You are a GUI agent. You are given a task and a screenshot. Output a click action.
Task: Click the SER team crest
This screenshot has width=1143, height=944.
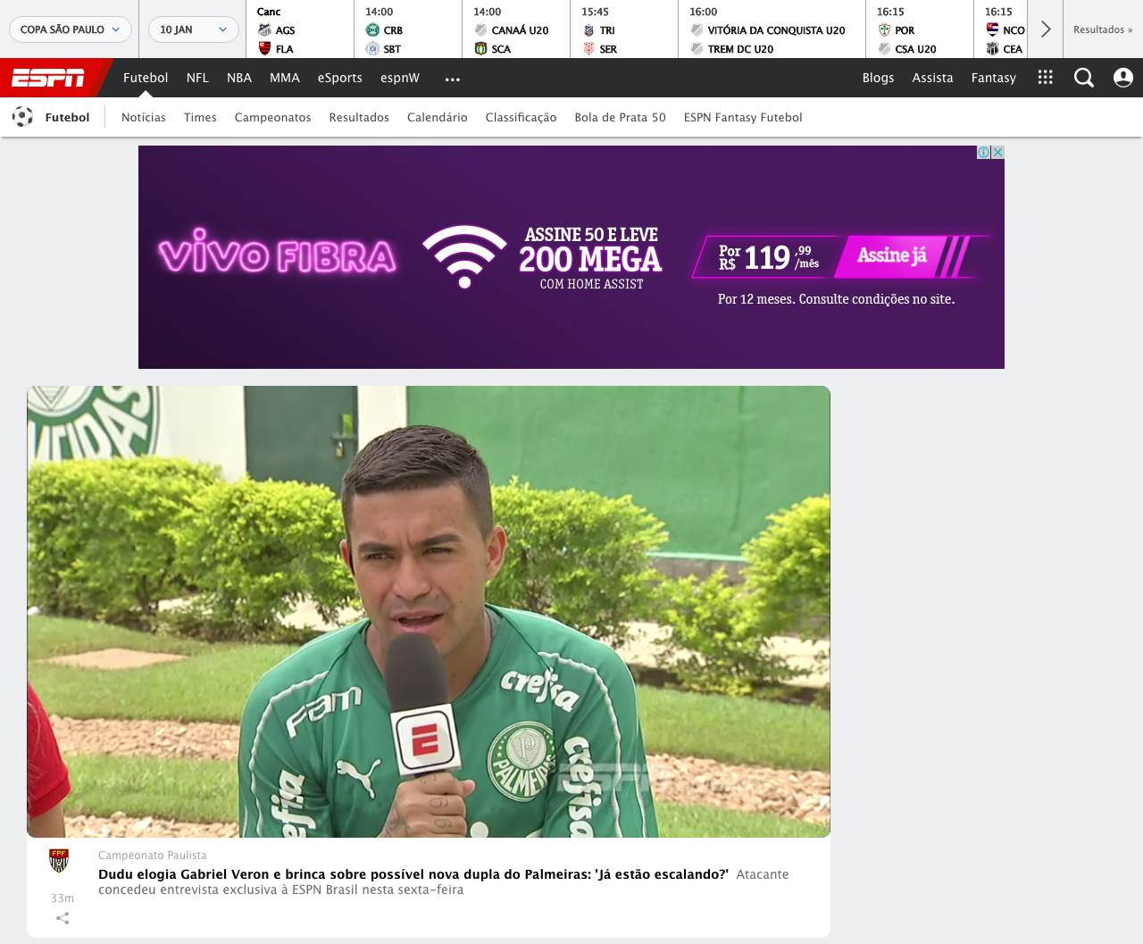coord(588,48)
